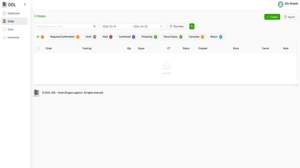Viewport: 300px width, 168px height.
Task: Click the Tracking column header
Action: 87,48
